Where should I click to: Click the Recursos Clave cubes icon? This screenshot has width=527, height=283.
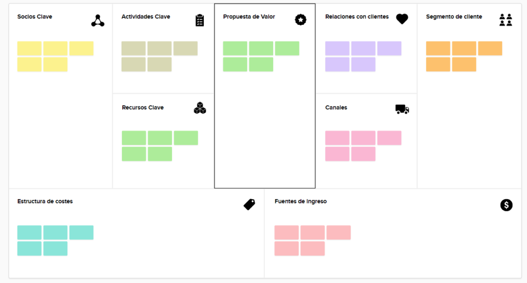pyautogui.click(x=200, y=108)
